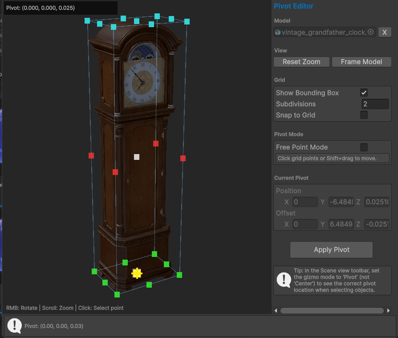Enable the Snap to Grid checkbox
The height and width of the screenshot is (338, 398).
coord(364,115)
